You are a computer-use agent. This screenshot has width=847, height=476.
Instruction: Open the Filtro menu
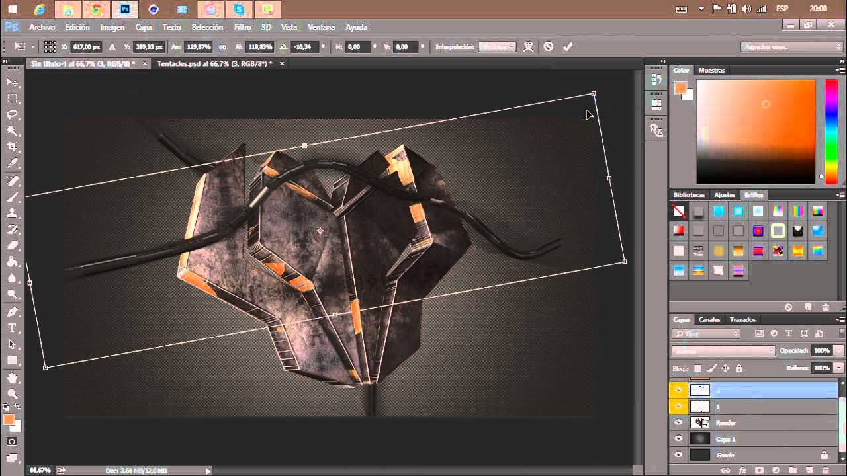(x=242, y=27)
